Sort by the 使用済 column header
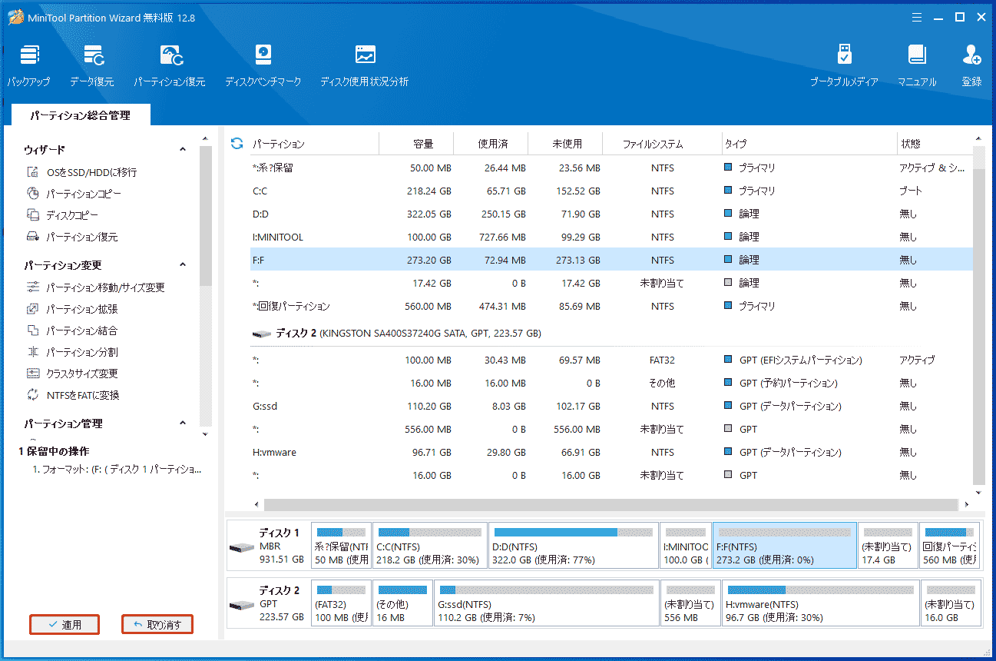This screenshot has width=996, height=661. (x=491, y=144)
